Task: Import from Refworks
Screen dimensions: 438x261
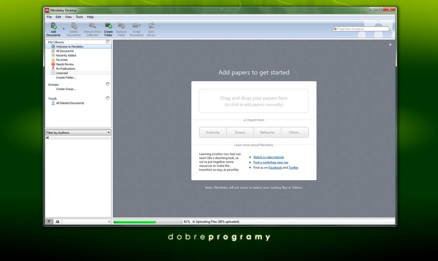Action: [x=267, y=133]
